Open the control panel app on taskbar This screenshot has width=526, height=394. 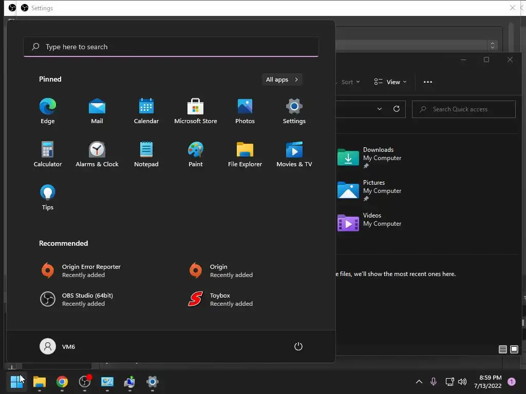coord(107,382)
